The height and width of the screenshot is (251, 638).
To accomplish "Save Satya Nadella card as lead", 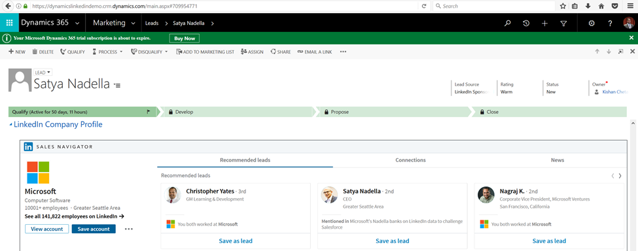I will click(392, 241).
